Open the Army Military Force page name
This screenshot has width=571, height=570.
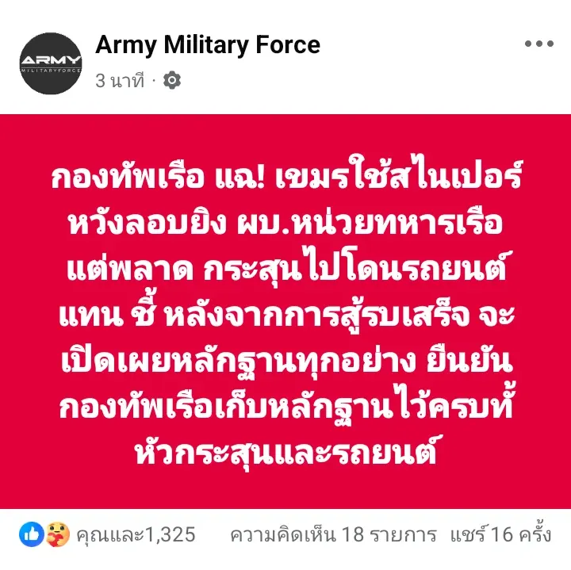coord(208,45)
